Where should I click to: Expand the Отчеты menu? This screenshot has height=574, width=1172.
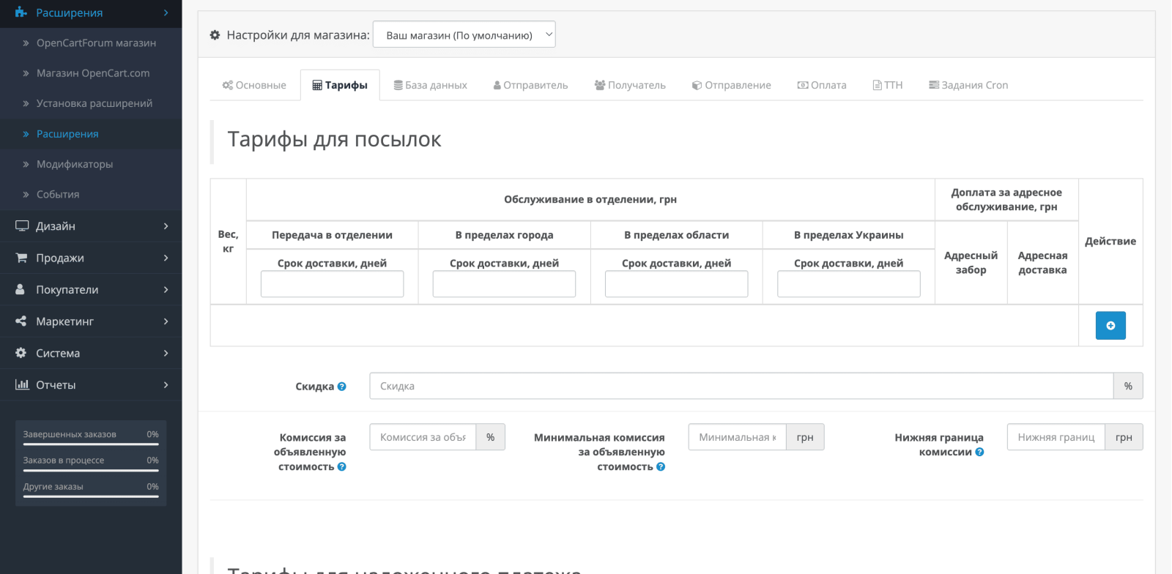pos(91,384)
